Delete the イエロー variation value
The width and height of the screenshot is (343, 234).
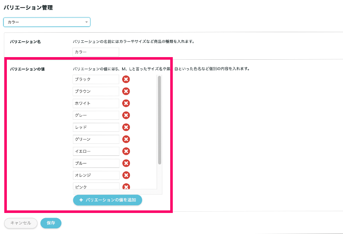[126, 152]
